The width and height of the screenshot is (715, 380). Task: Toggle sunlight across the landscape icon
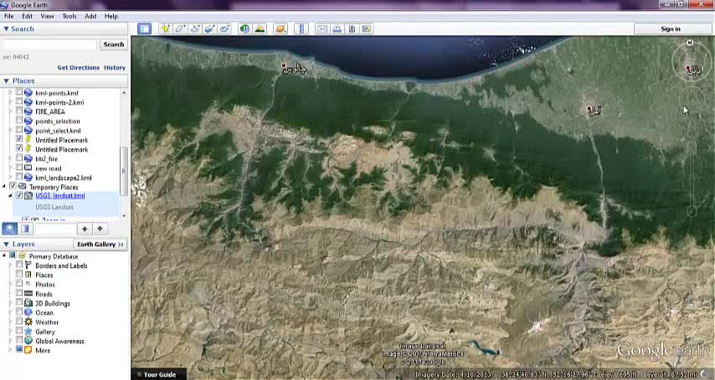(x=260, y=28)
